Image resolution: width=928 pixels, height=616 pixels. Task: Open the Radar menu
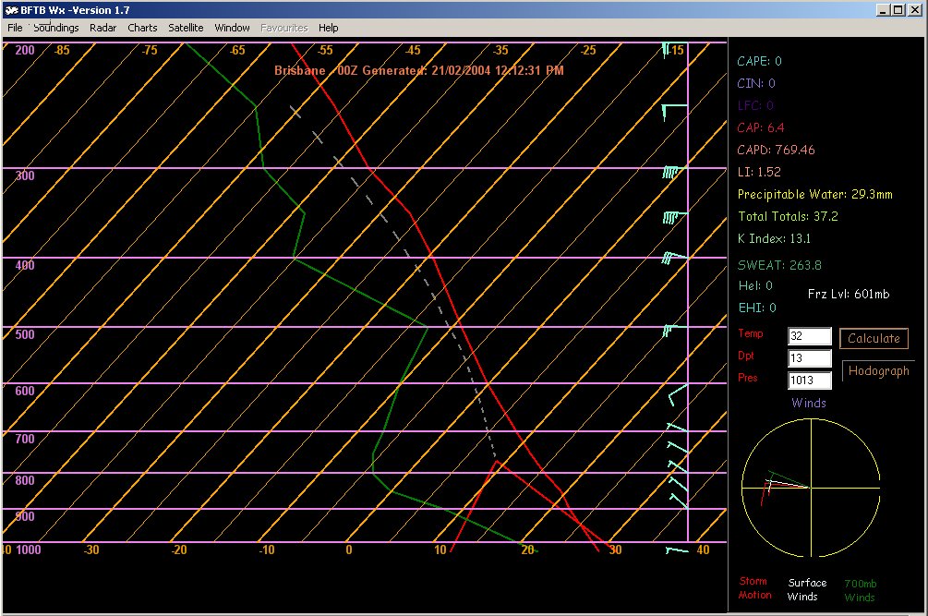point(103,28)
